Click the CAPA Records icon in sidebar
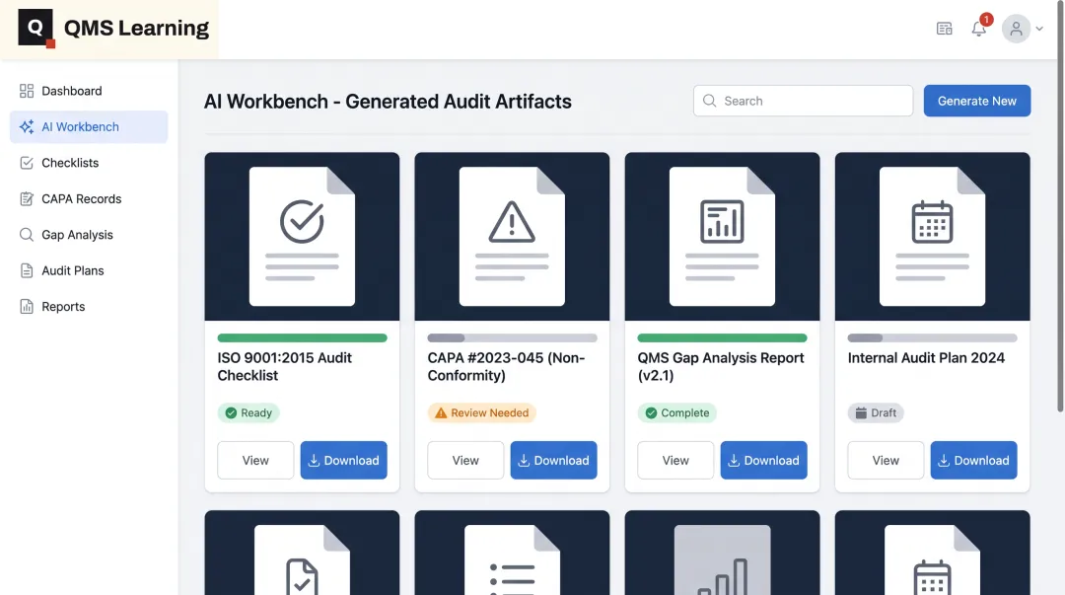1065x595 pixels. coord(27,199)
